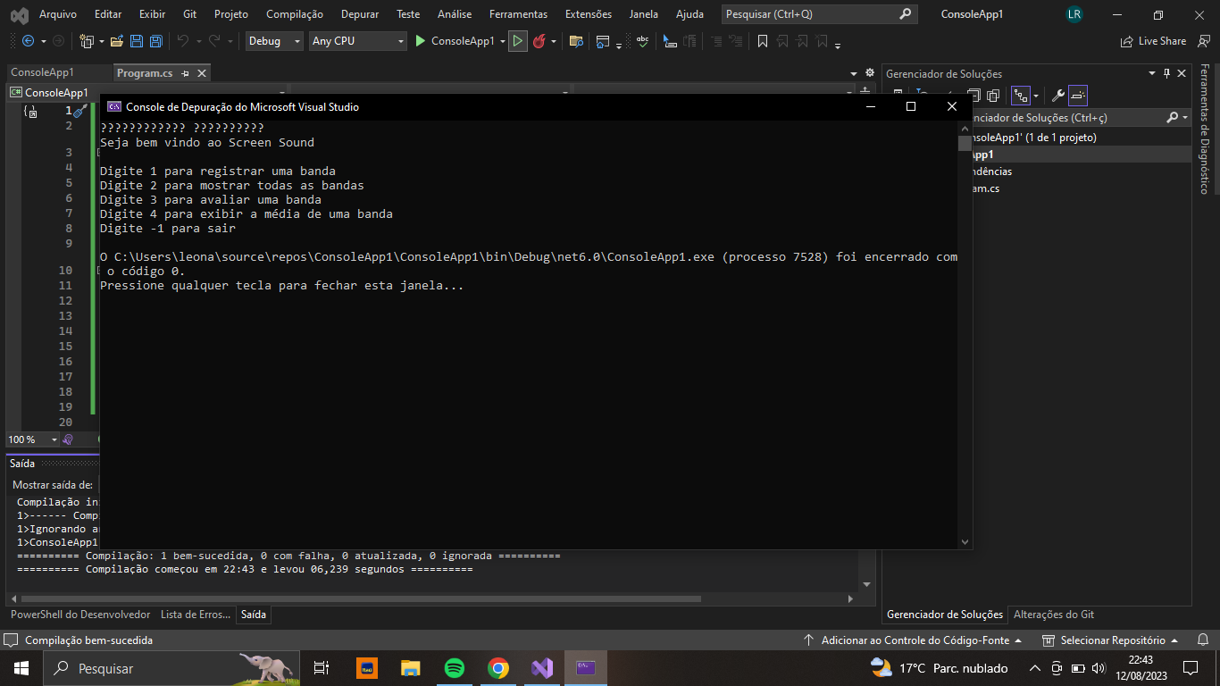Open the Extensões menu
Screen dimensions: 1220x686
click(x=589, y=14)
